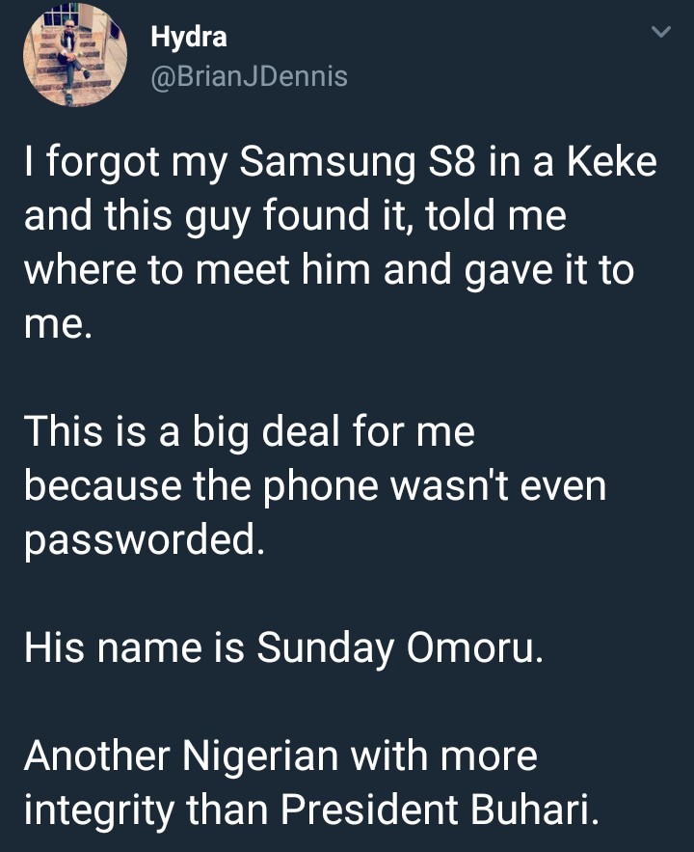Tap the word "Keke" in the tweet
This screenshot has height=852, width=694.
(609, 162)
